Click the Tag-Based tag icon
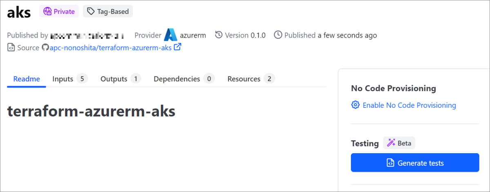The image size is (490, 192). click(91, 11)
